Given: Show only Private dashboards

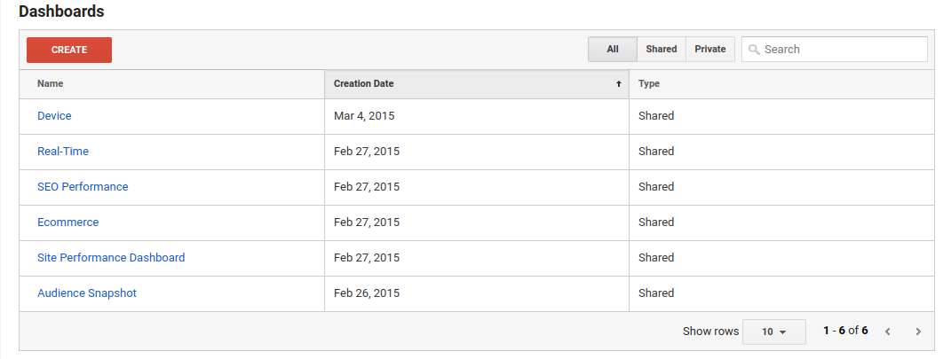Looking at the screenshot, I should click(710, 50).
